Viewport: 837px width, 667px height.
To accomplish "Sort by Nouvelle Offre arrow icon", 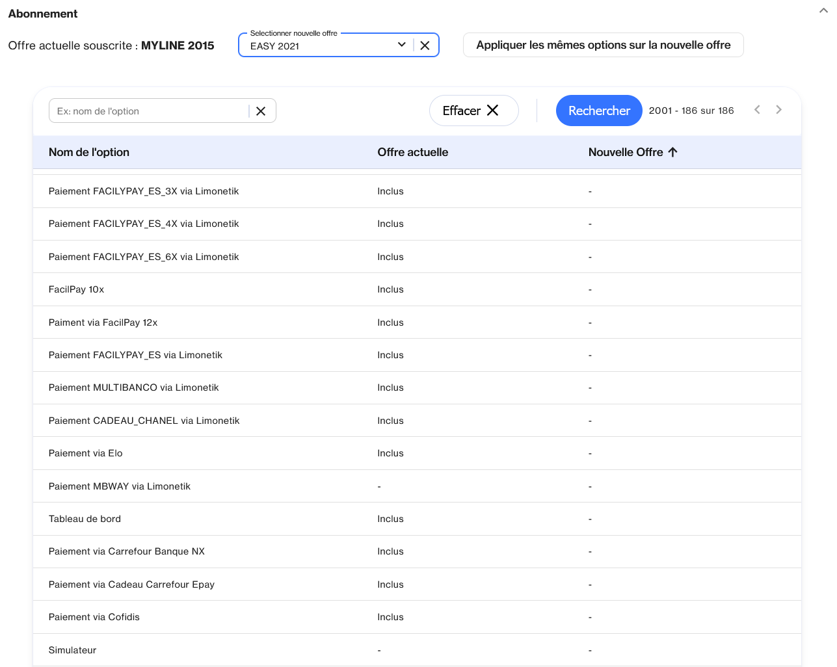I will point(673,152).
